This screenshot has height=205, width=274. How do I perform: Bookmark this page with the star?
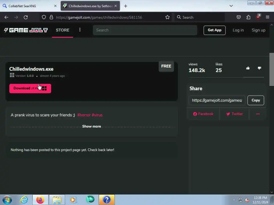coord(168,17)
